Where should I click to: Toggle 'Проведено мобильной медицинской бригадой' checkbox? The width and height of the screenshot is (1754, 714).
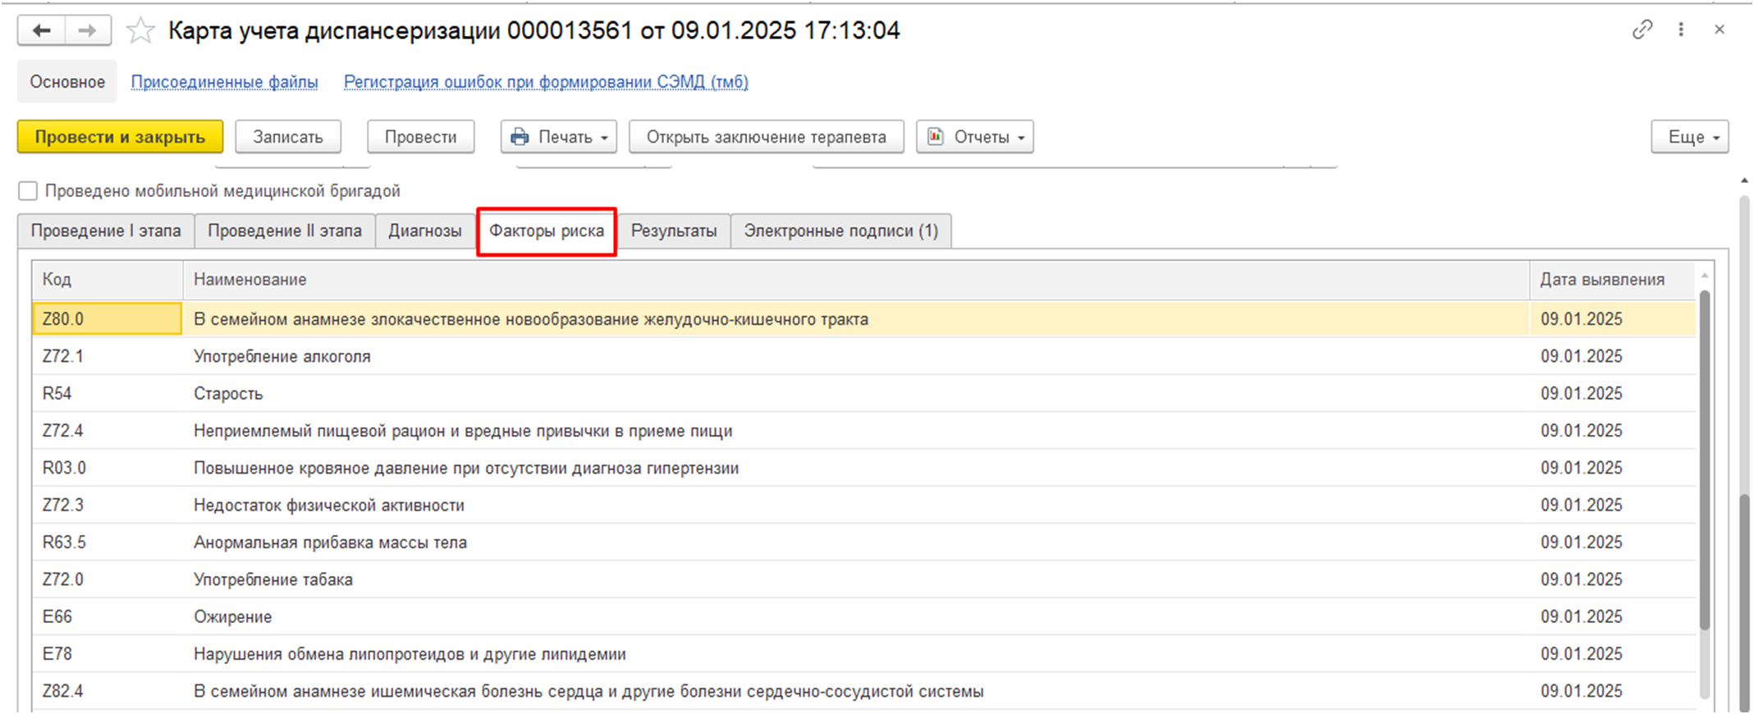pos(28,191)
